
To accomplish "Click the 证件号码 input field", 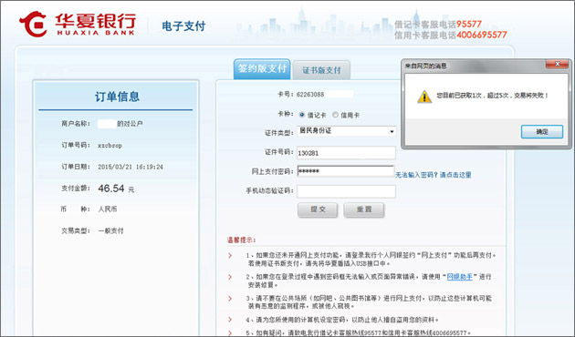I will point(346,153).
